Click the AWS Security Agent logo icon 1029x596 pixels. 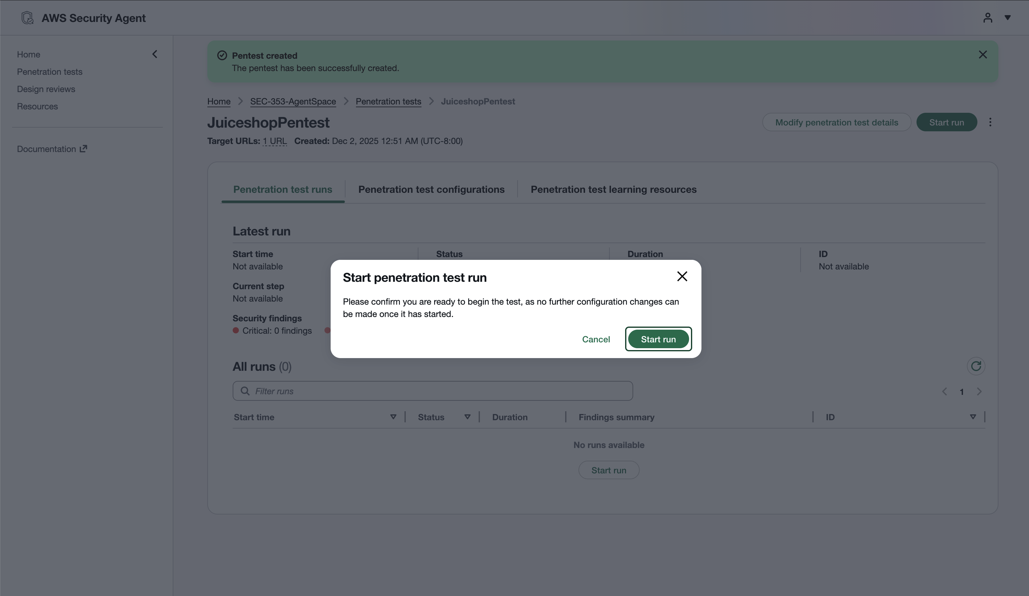tap(28, 18)
